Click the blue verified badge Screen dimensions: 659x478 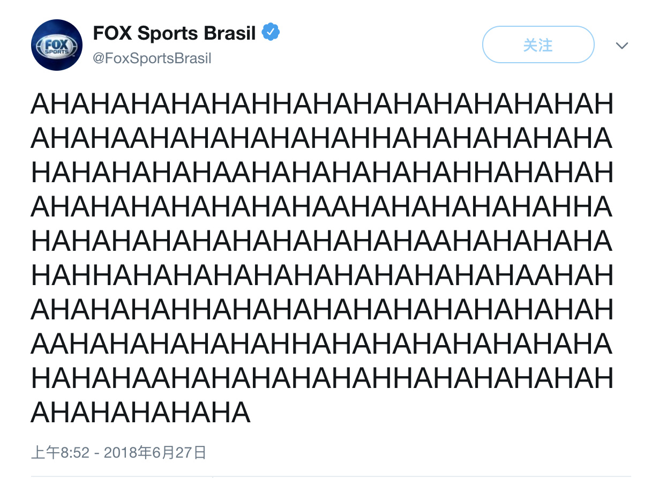pos(271,33)
